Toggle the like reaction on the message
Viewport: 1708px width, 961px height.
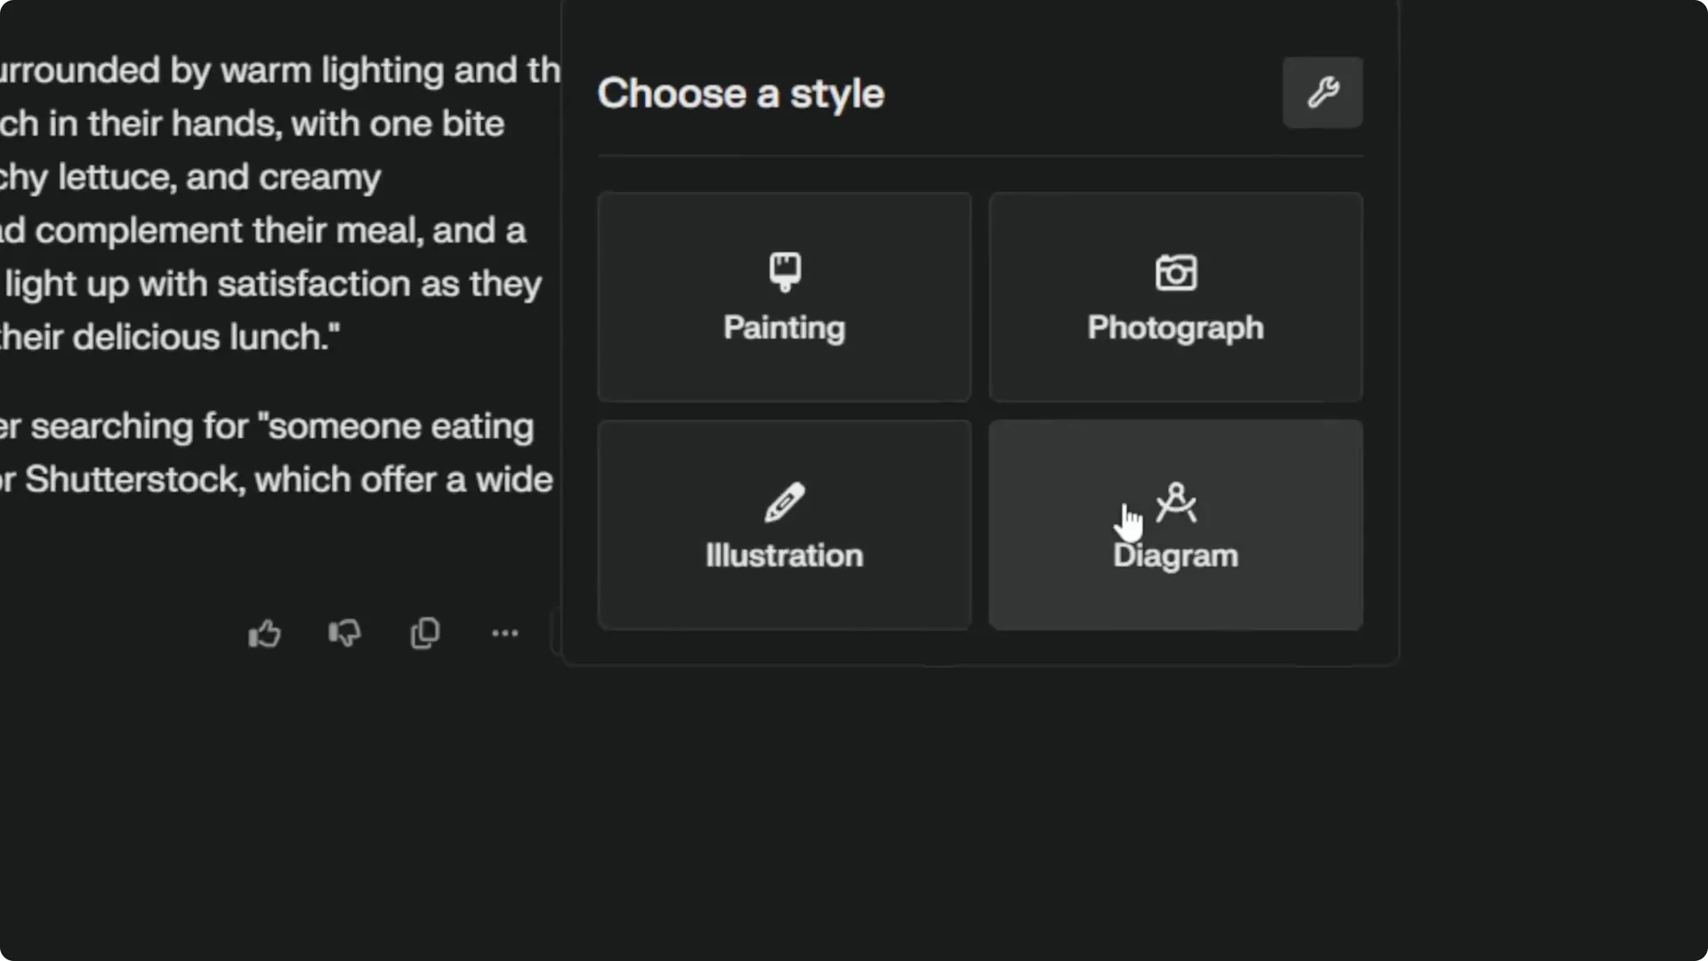point(264,634)
